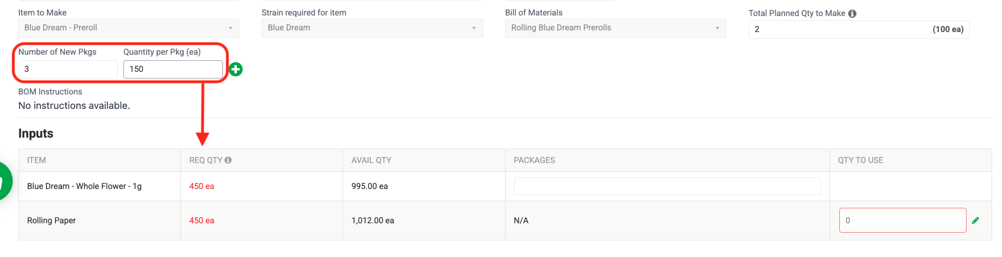Click the green plus add-package icon
The width and height of the screenshot is (1002, 257).
236,69
